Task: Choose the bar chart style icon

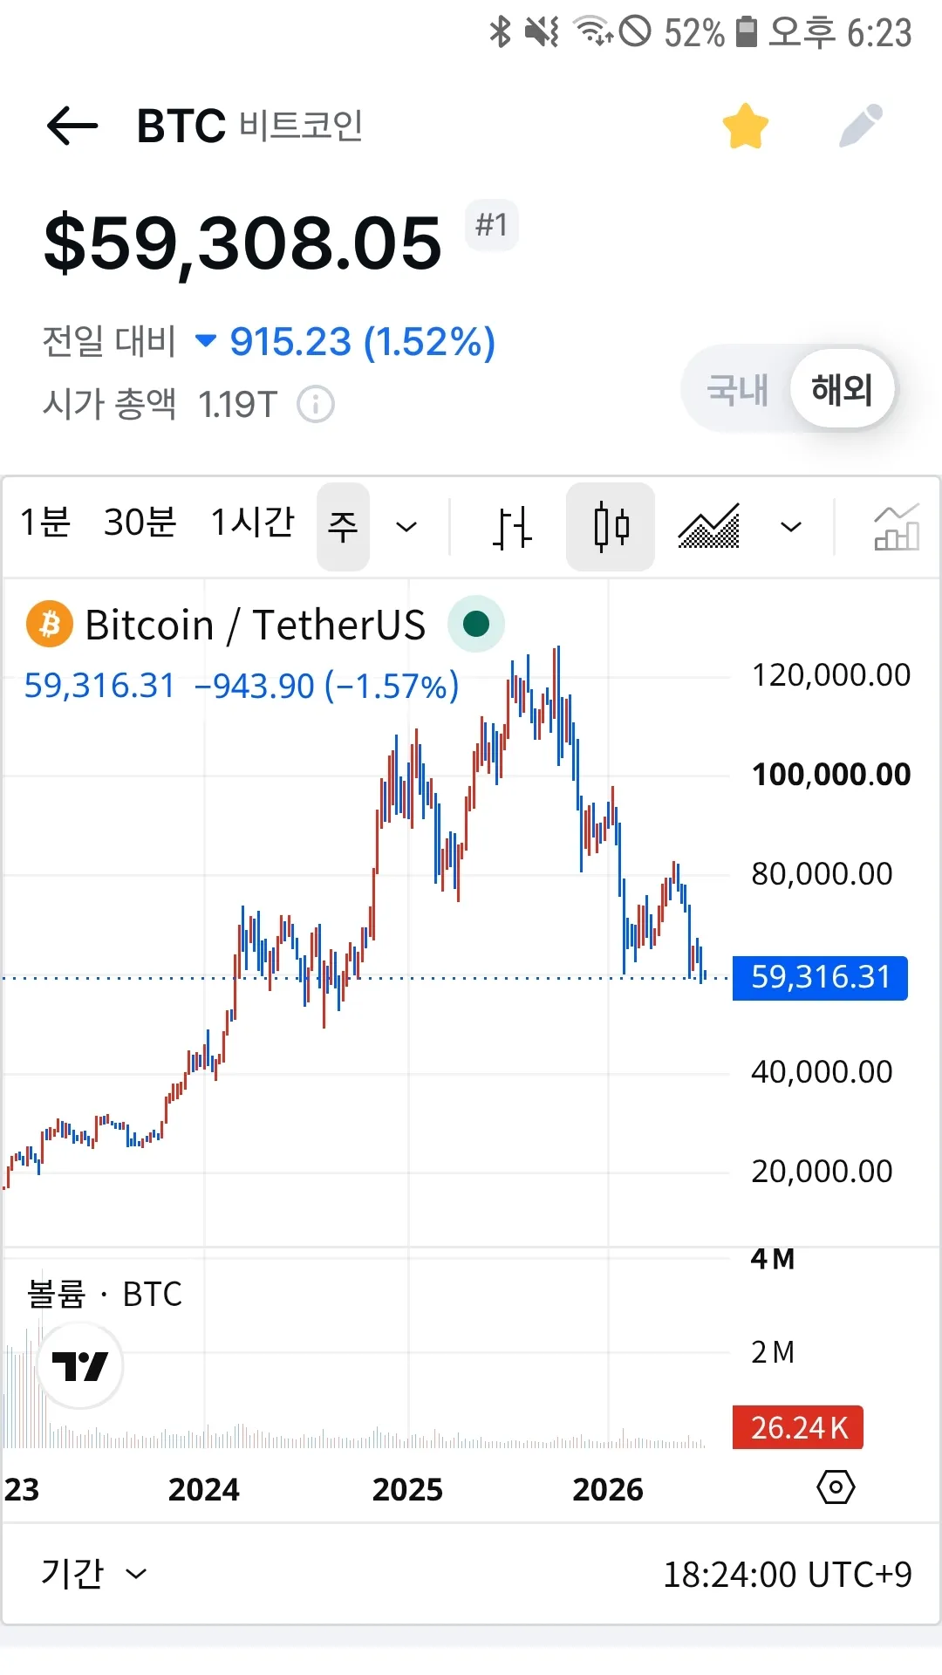Action: point(512,527)
